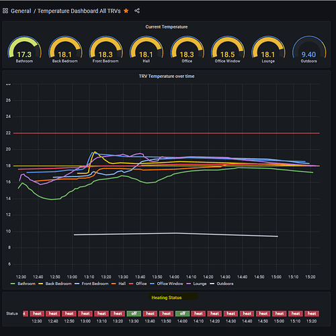
Task: Open the dashboards grid icon
Action: pyautogui.click(x=5, y=11)
